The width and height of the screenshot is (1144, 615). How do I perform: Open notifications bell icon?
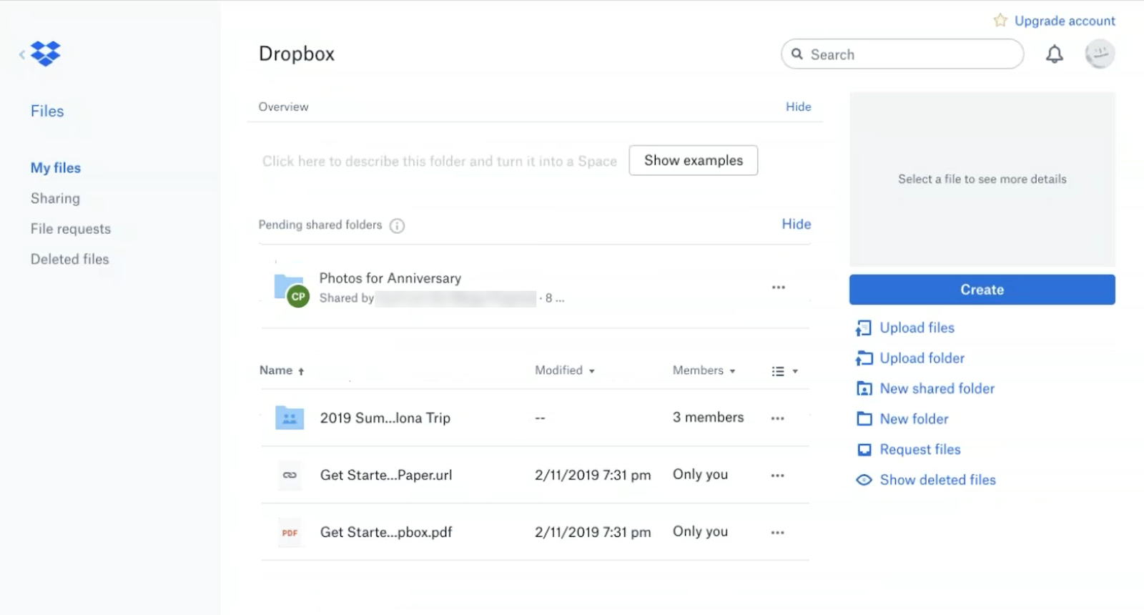pyautogui.click(x=1055, y=54)
